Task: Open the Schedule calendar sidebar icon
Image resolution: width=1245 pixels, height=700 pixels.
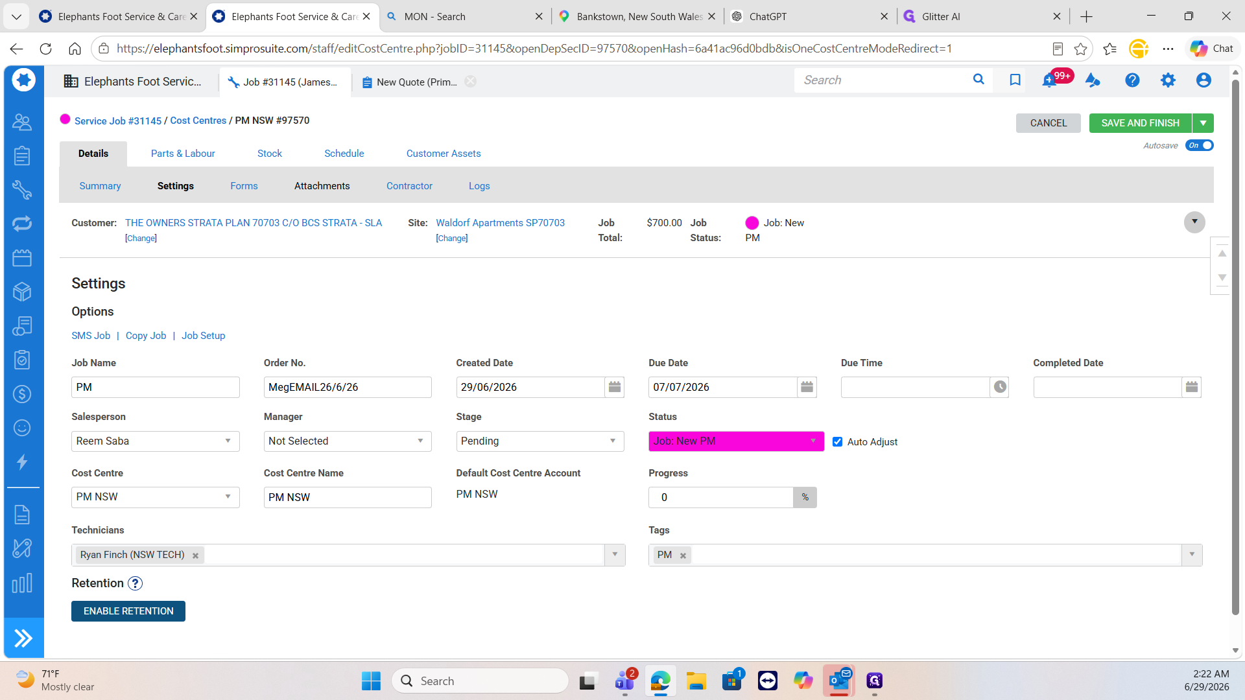Action: [x=22, y=257]
